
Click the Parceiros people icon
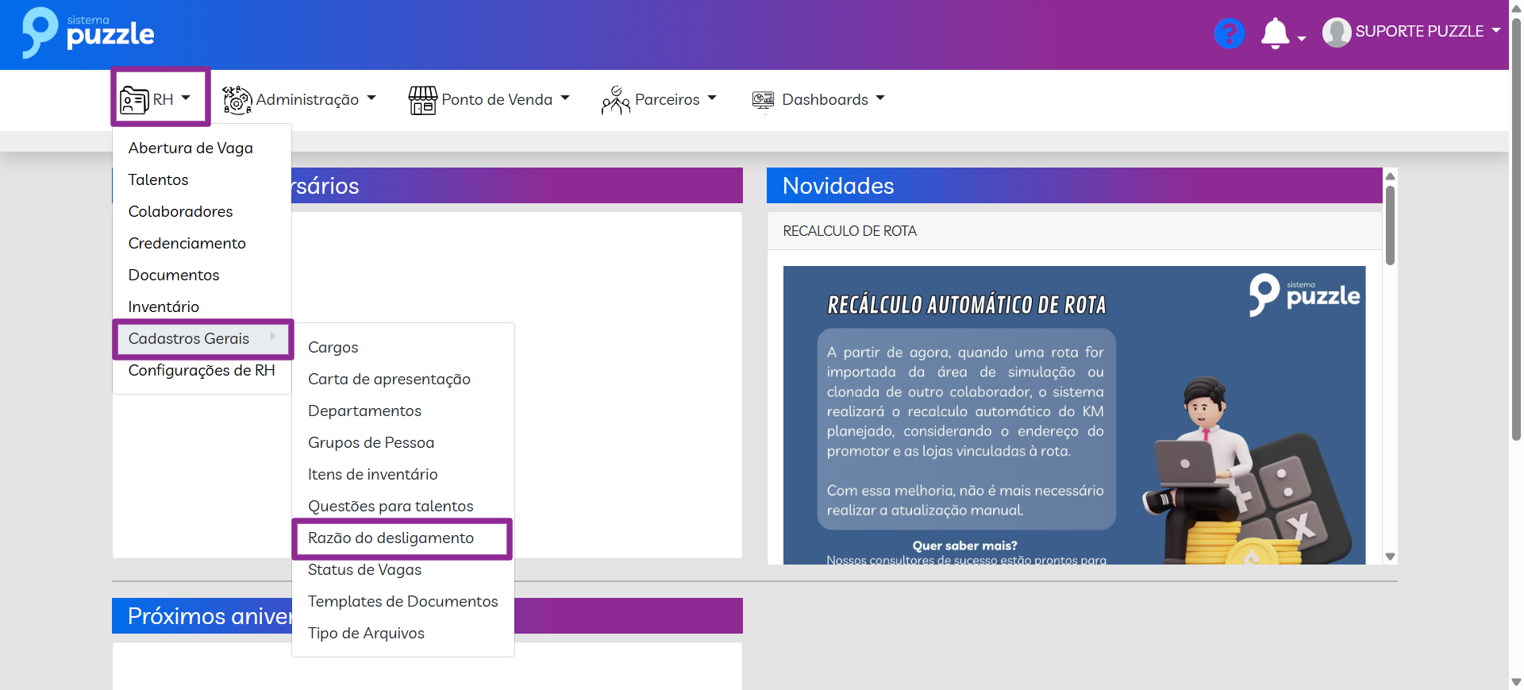point(615,100)
